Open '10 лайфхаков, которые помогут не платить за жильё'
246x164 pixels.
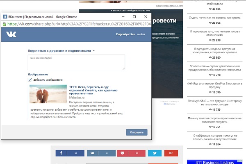coord(214,137)
